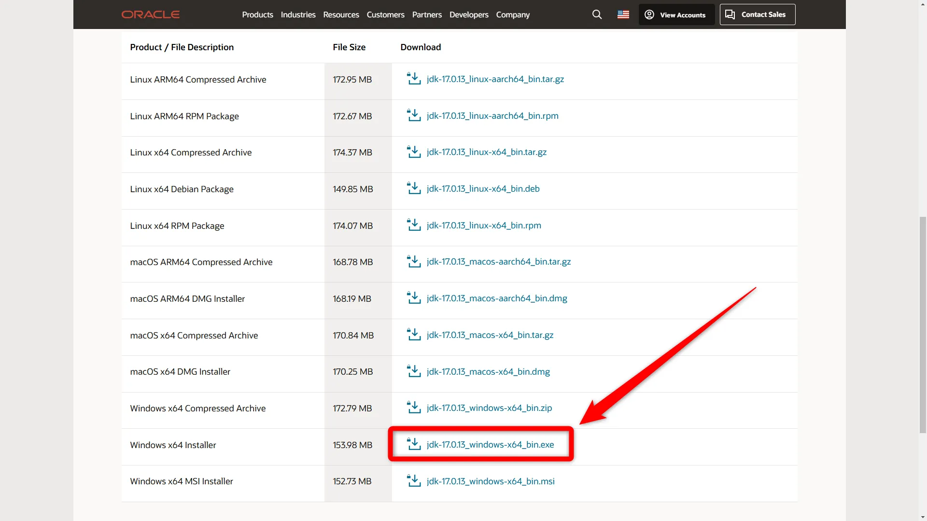Image resolution: width=927 pixels, height=521 pixels.
Task: Click download icon for linux-x64 tar.gz
Action: (414, 152)
